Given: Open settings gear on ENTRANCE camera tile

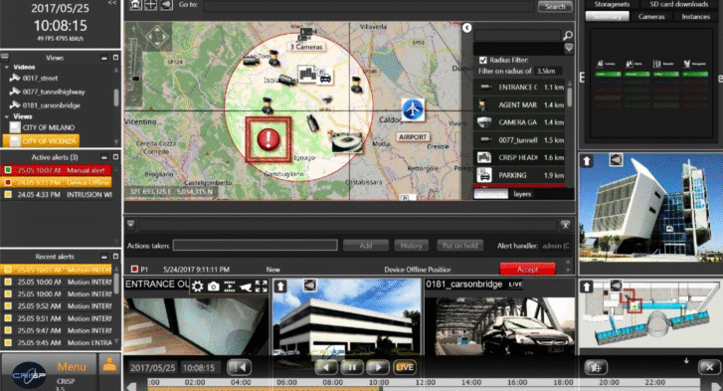Looking at the screenshot, I should (197, 287).
